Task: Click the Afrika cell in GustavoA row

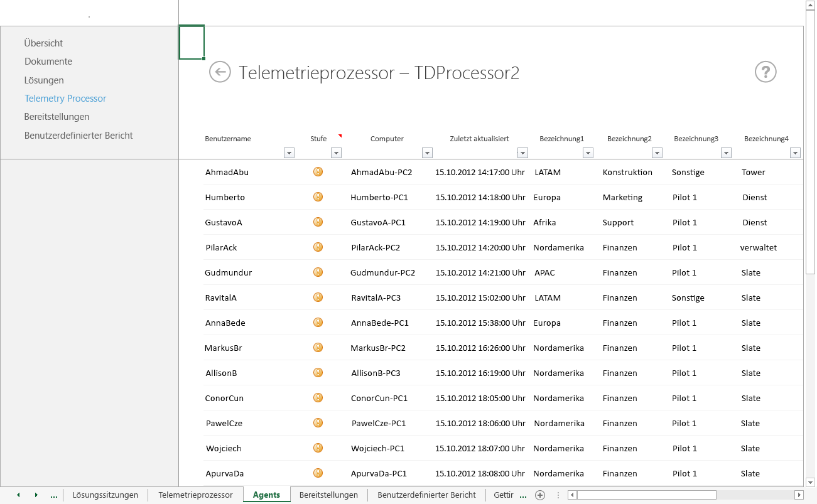Action: pyautogui.click(x=544, y=222)
